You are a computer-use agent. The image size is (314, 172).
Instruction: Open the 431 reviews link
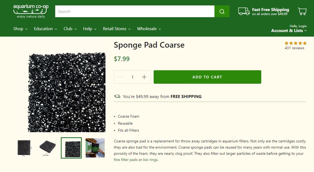[x=294, y=48]
